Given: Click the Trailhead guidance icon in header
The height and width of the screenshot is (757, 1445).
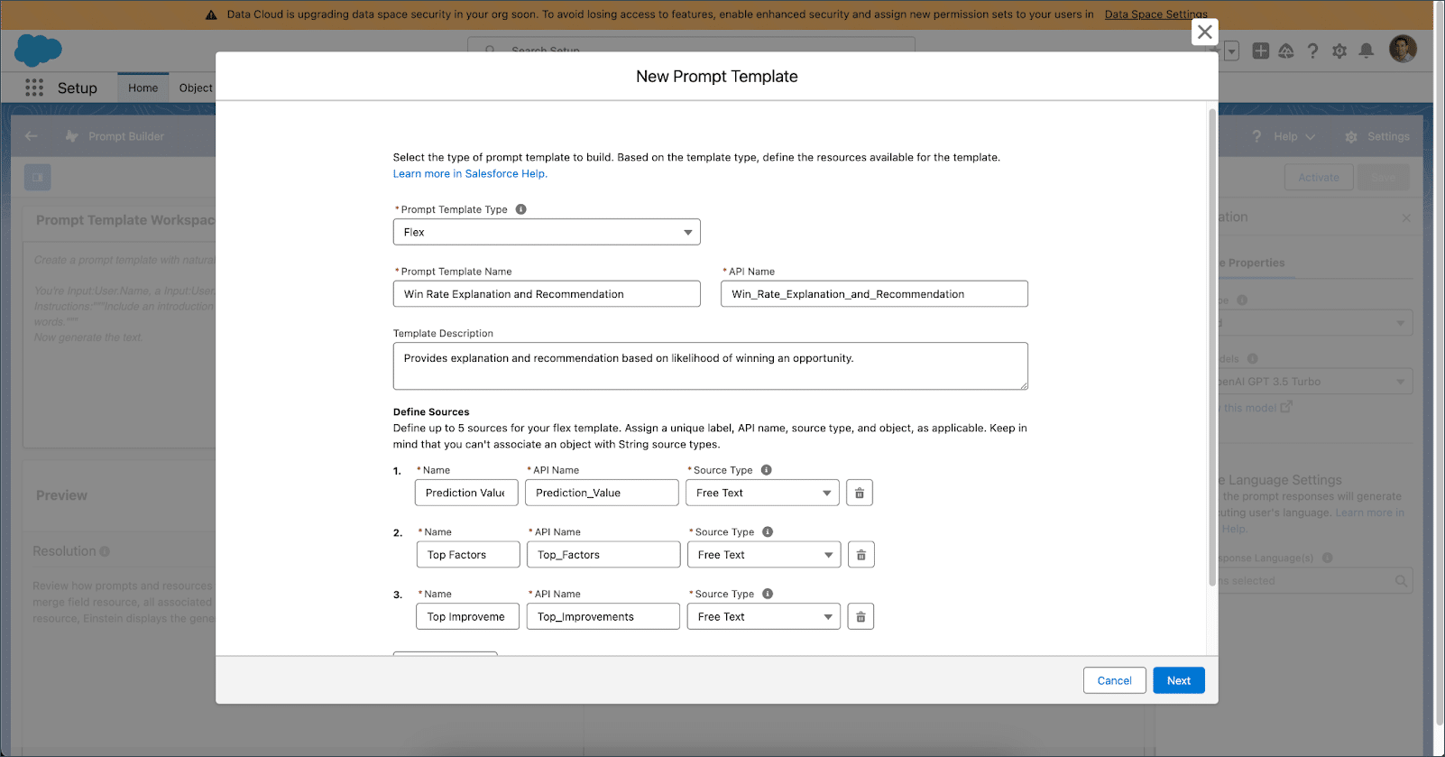Looking at the screenshot, I should [1286, 51].
